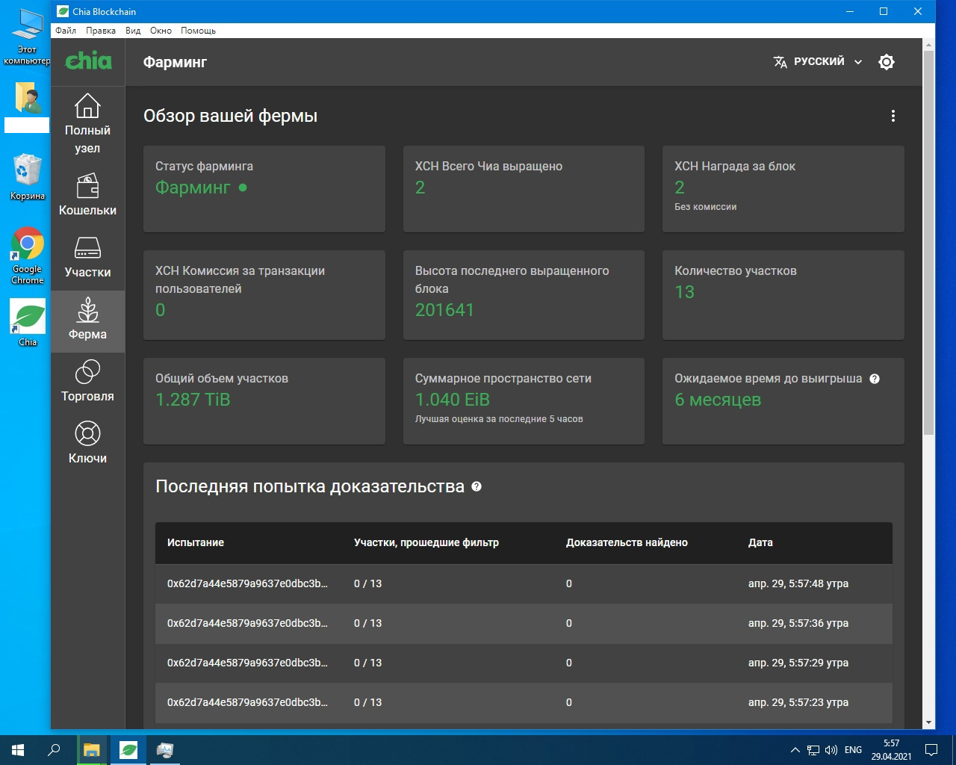
Task: Click the plot count value 13
Action: click(685, 292)
